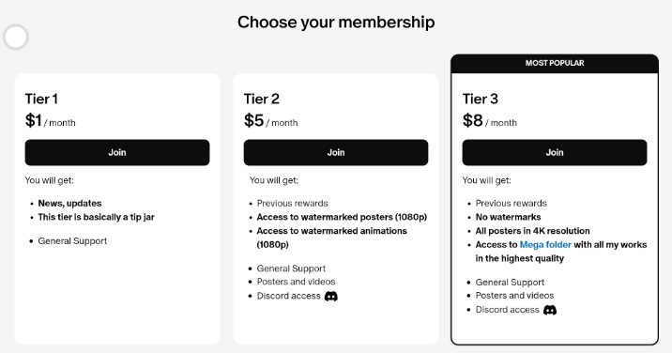Image resolution: width=672 pixels, height=353 pixels.
Task: Click Access to watermarked posters (1080p) item
Action: pos(342,217)
